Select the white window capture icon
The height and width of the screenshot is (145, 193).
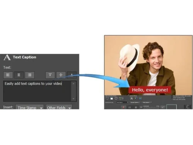(112, 99)
